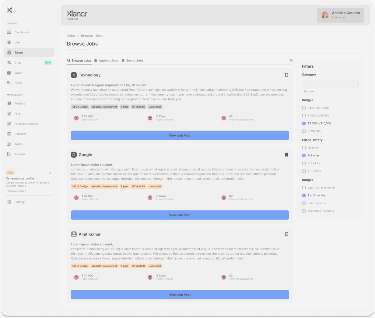Click the Xlancr logo in the header
This screenshot has height=318, width=375.
(x=76, y=14)
